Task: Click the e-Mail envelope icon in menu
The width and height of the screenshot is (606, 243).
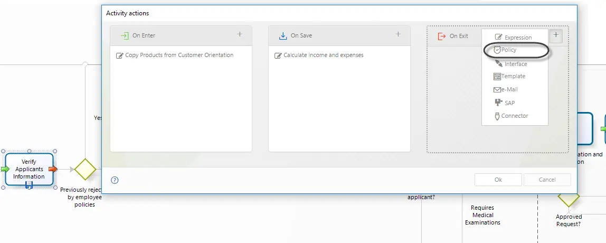Action: pyautogui.click(x=497, y=90)
